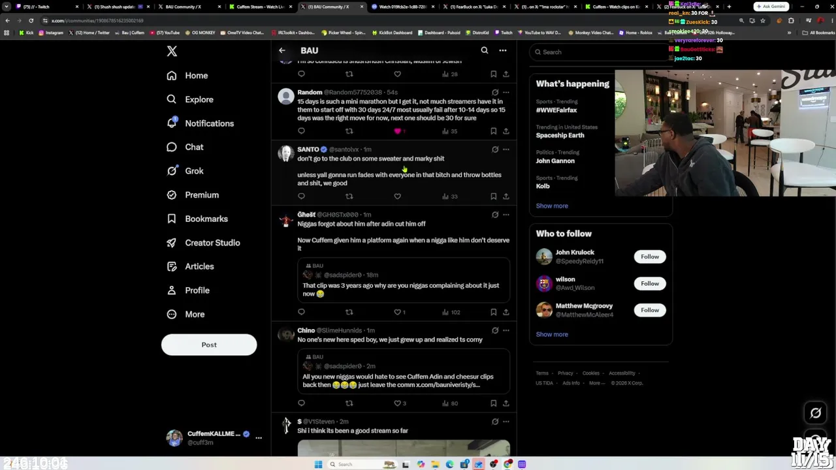
Task: Show more trends under What's happening
Action: coord(552,206)
